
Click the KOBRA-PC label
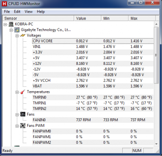coord(24,24)
